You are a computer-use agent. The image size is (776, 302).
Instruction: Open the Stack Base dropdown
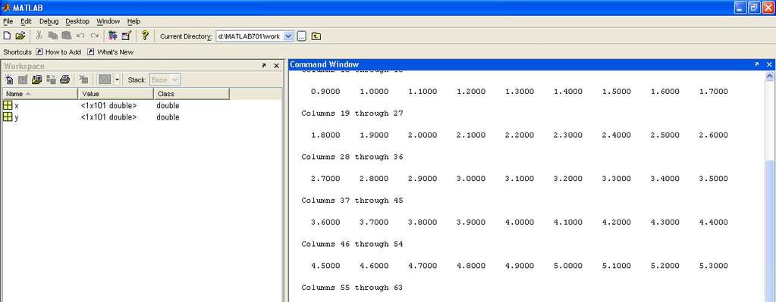coord(165,79)
